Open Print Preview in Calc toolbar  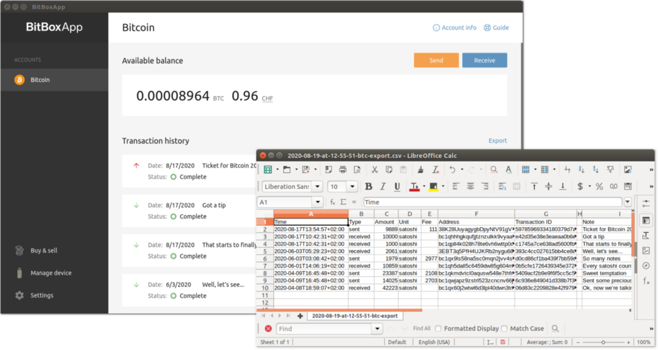pyautogui.click(x=357, y=170)
